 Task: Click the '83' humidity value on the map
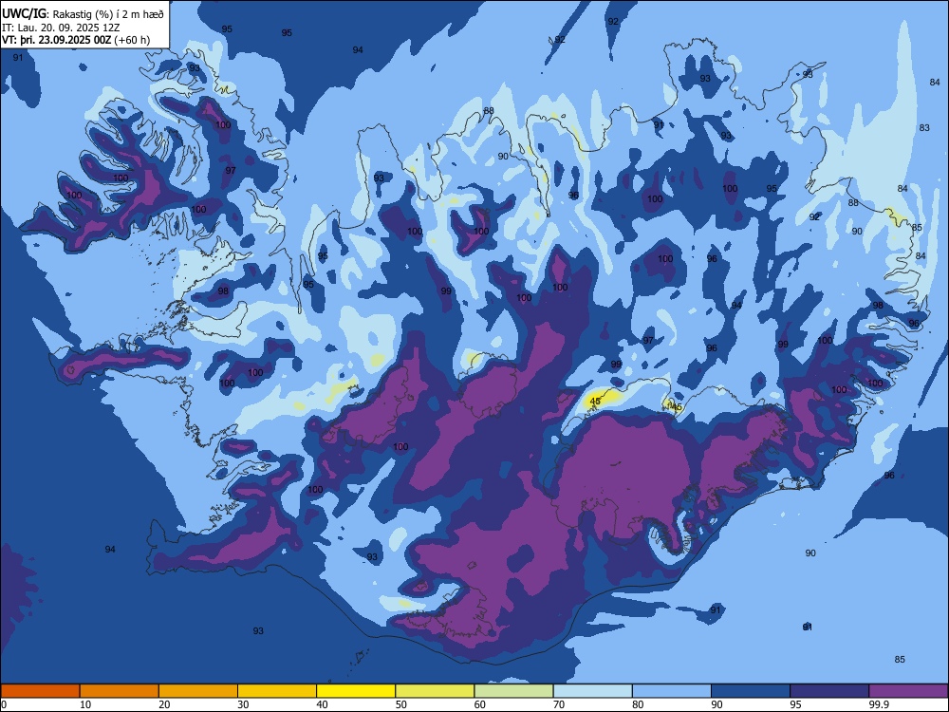924,128
